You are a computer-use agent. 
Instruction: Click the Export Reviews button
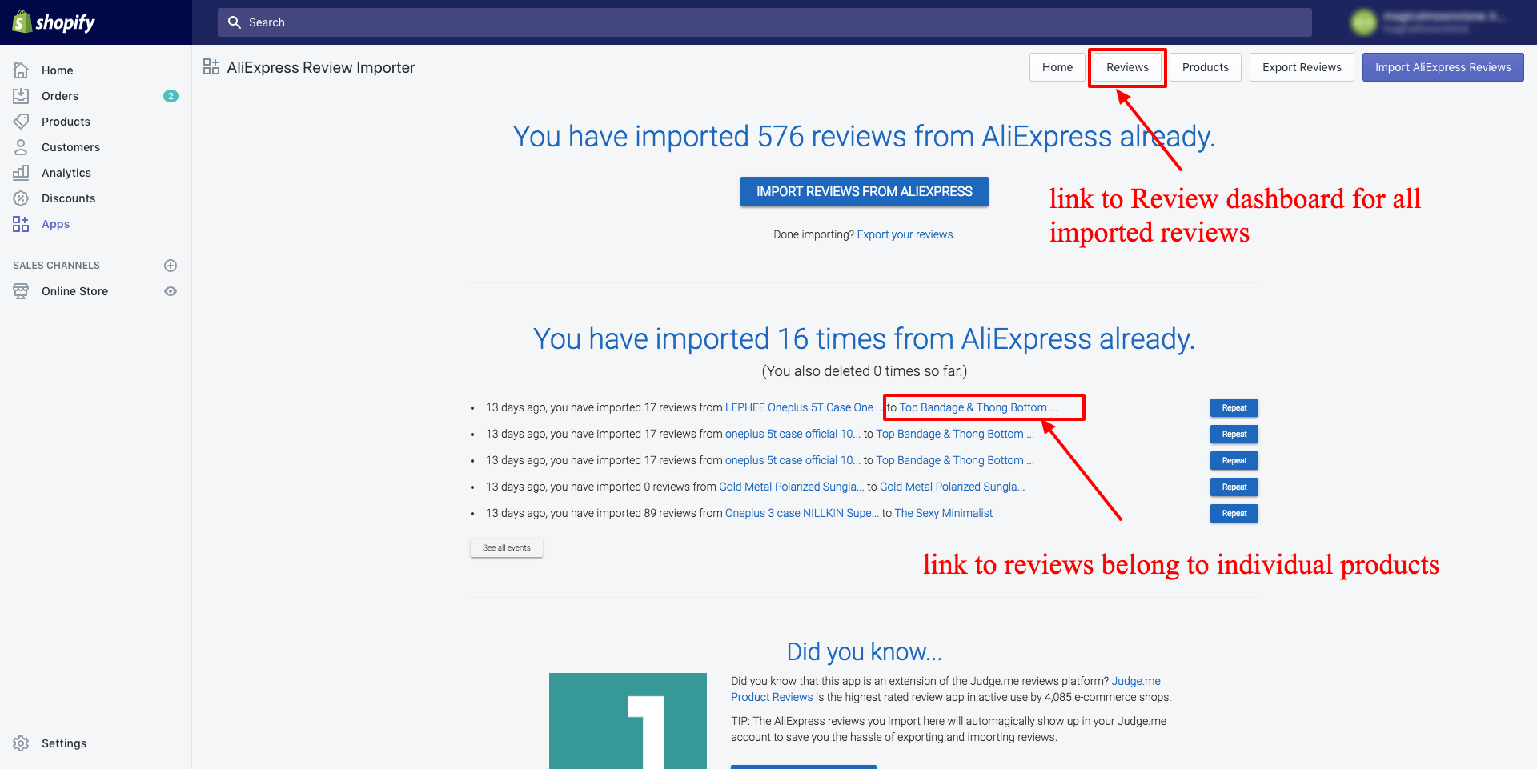click(1302, 67)
